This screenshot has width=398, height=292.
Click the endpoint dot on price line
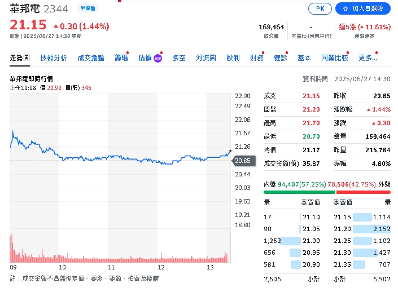[x=230, y=152]
